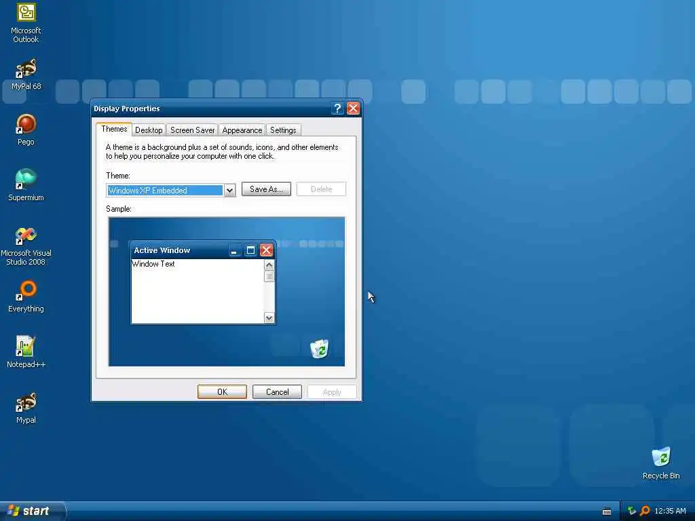This screenshot has height=521, width=695.
Task: Select the Notepad++ desktop shortcut
Action: tap(26, 352)
